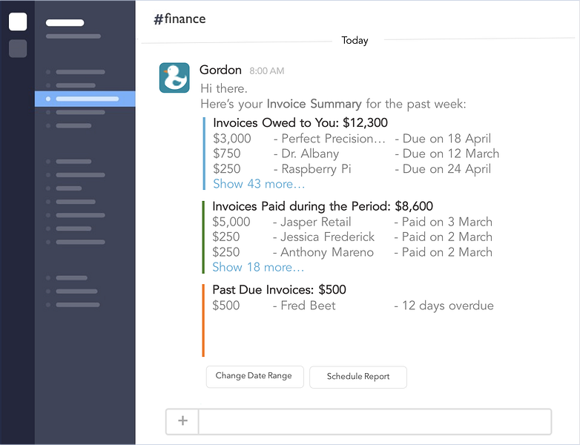Image resolution: width=580 pixels, height=445 pixels.
Task: Expand the Show 18 more link
Action: [258, 267]
